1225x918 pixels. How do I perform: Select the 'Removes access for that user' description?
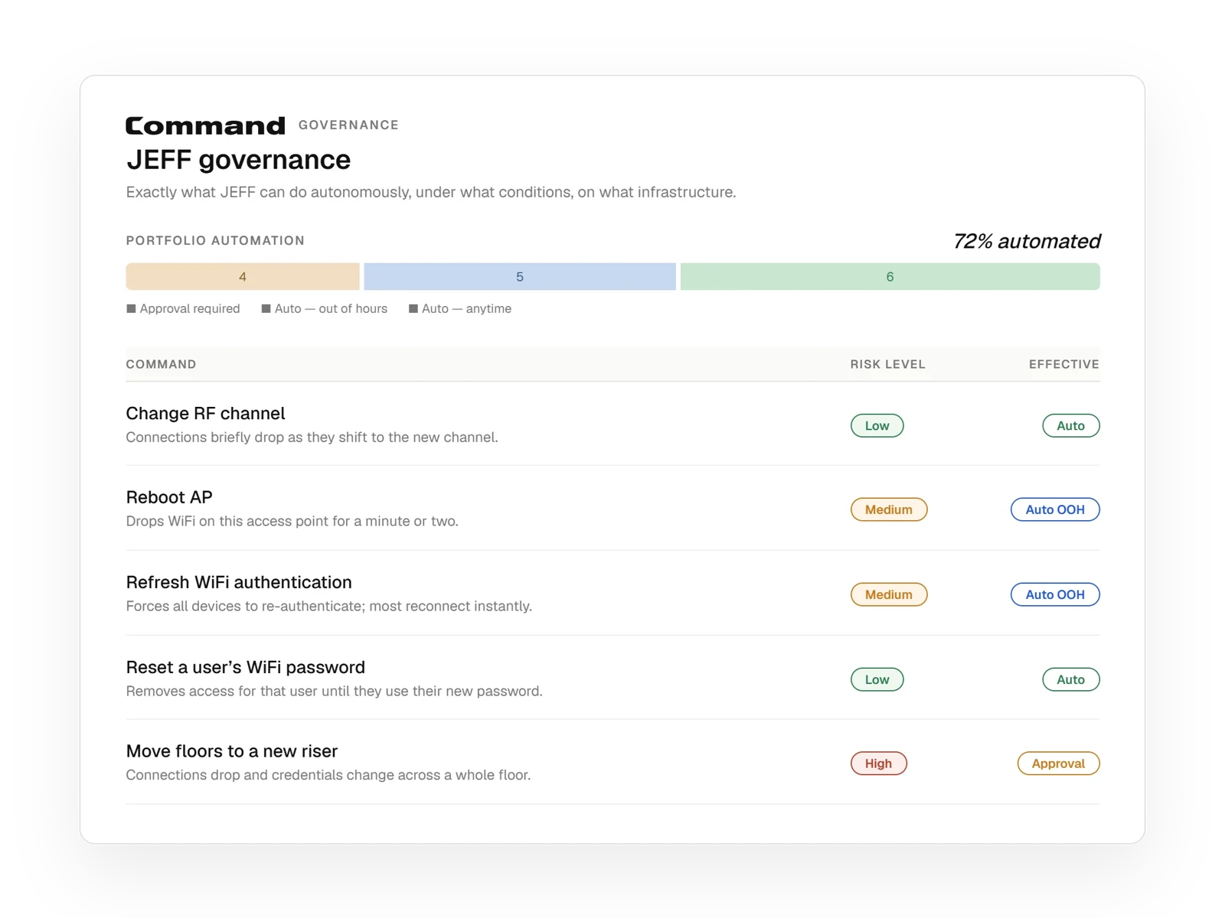(x=334, y=692)
